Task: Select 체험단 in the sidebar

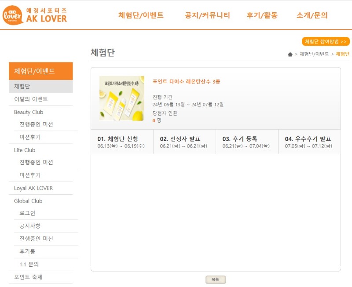Action: (x=40, y=86)
